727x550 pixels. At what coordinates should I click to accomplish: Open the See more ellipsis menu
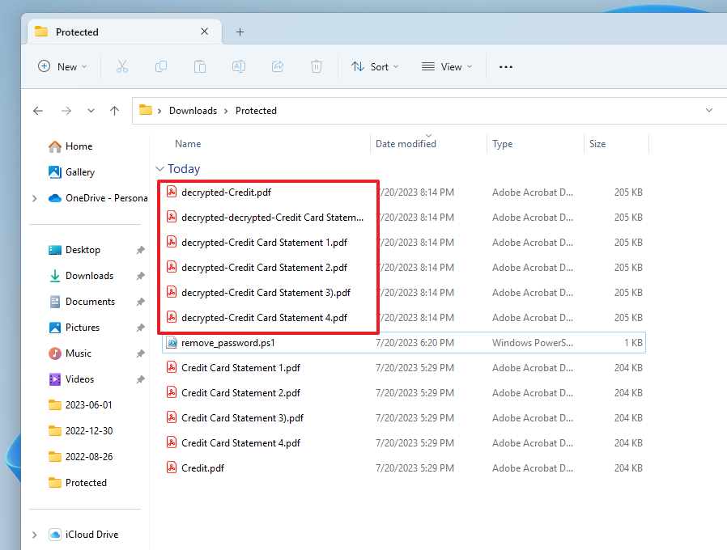(506, 66)
